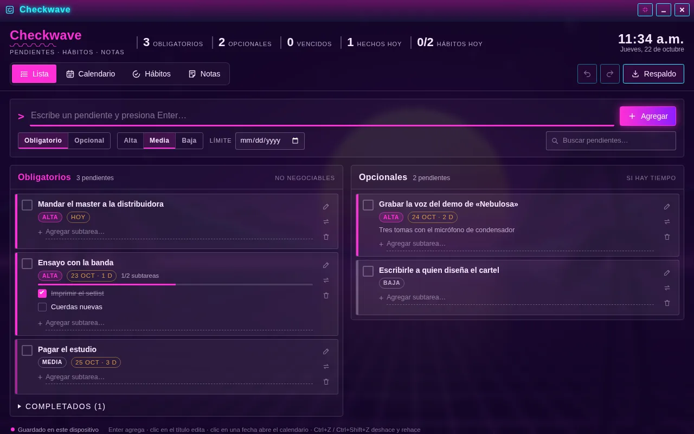Uncheck the "Imprimir el setlist" subtask
Image resolution: width=694 pixels, height=434 pixels.
coord(42,293)
